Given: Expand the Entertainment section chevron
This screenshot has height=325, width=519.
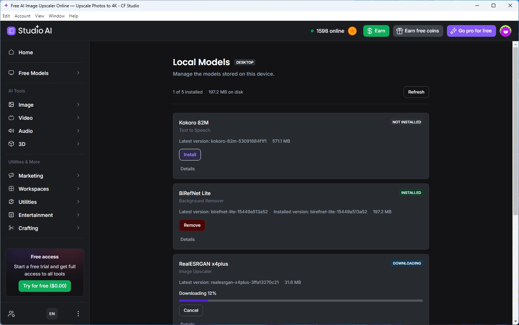Looking at the screenshot, I should 78,215.
